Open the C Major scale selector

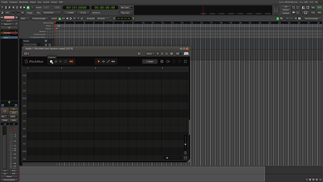[150, 61]
